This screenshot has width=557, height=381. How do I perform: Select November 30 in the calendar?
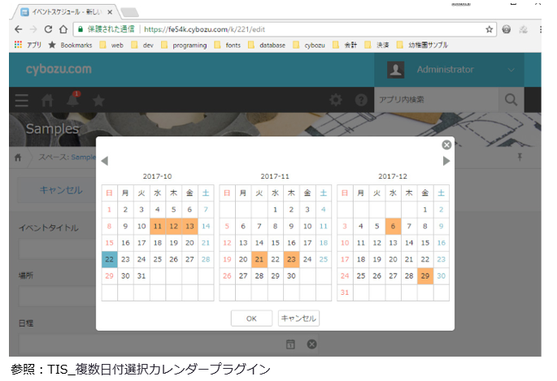(291, 275)
